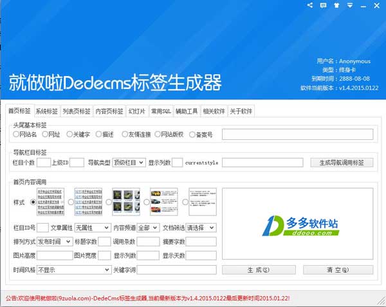Click the resize grip in bottom-right corner
The image size is (386, 307).
382,301
